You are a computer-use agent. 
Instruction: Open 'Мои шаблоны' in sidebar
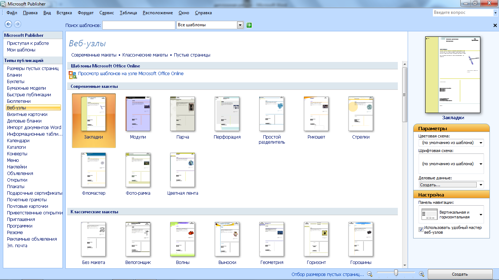click(x=21, y=50)
